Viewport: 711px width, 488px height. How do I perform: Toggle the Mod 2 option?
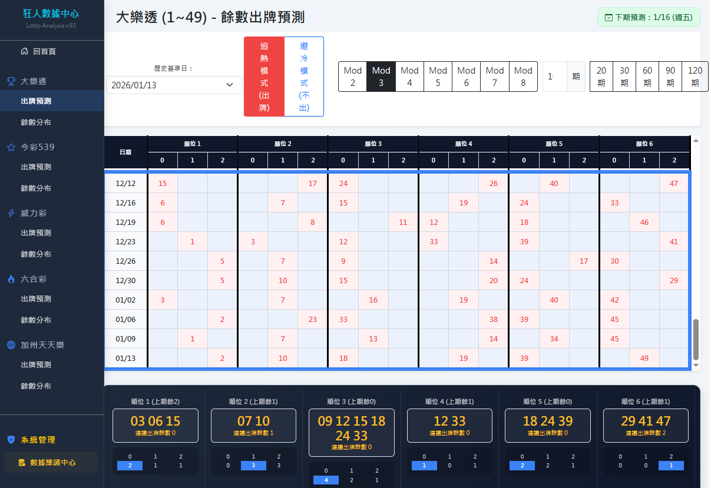(x=352, y=77)
